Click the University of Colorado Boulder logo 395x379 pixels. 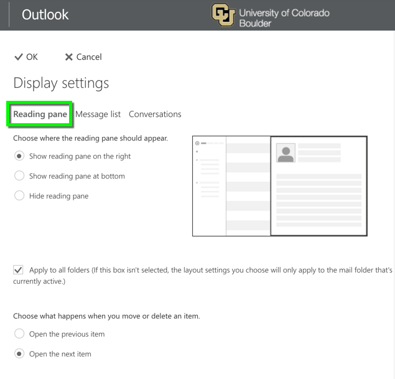(270, 15)
